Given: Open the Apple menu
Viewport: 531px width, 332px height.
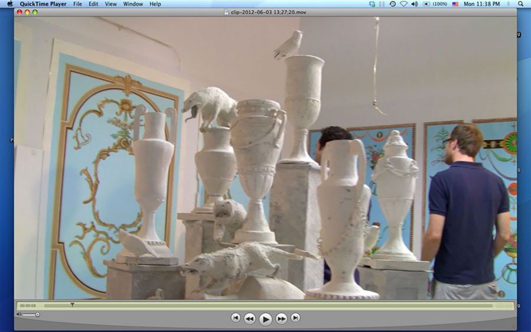Looking at the screenshot, I should [9, 4].
